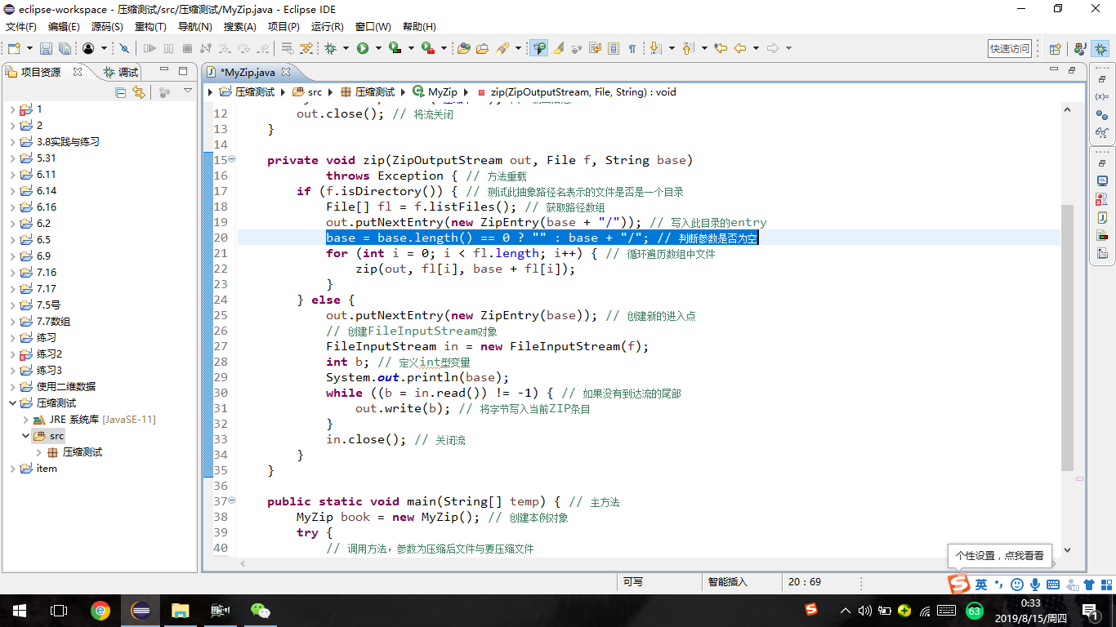Image resolution: width=1116 pixels, height=627 pixels.
Task: Click the Skip All Breakpoints icon
Action: pyautogui.click(x=124, y=48)
